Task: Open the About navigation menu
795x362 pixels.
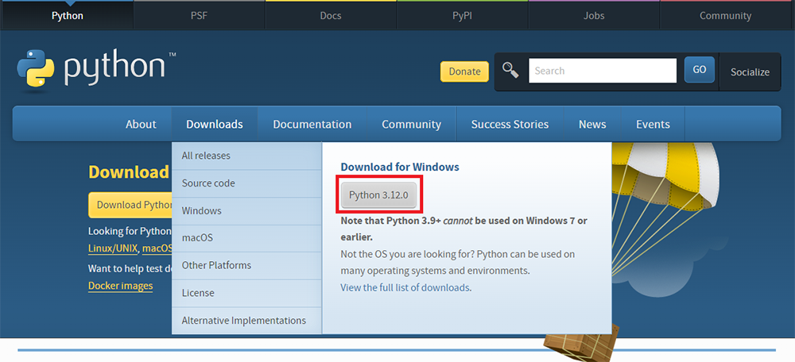Action: [141, 124]
